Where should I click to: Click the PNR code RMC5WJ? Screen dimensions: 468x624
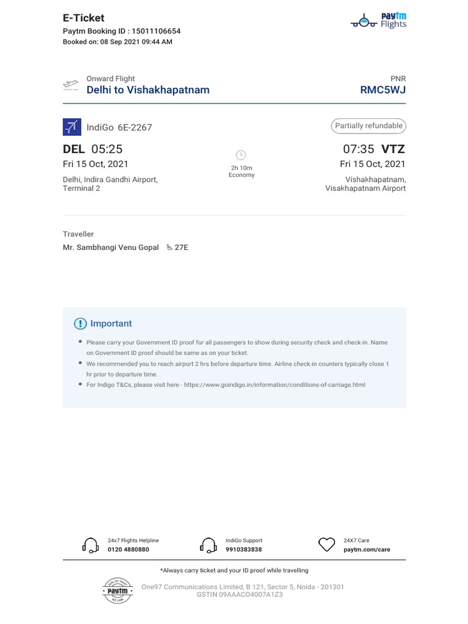point(383,90)
